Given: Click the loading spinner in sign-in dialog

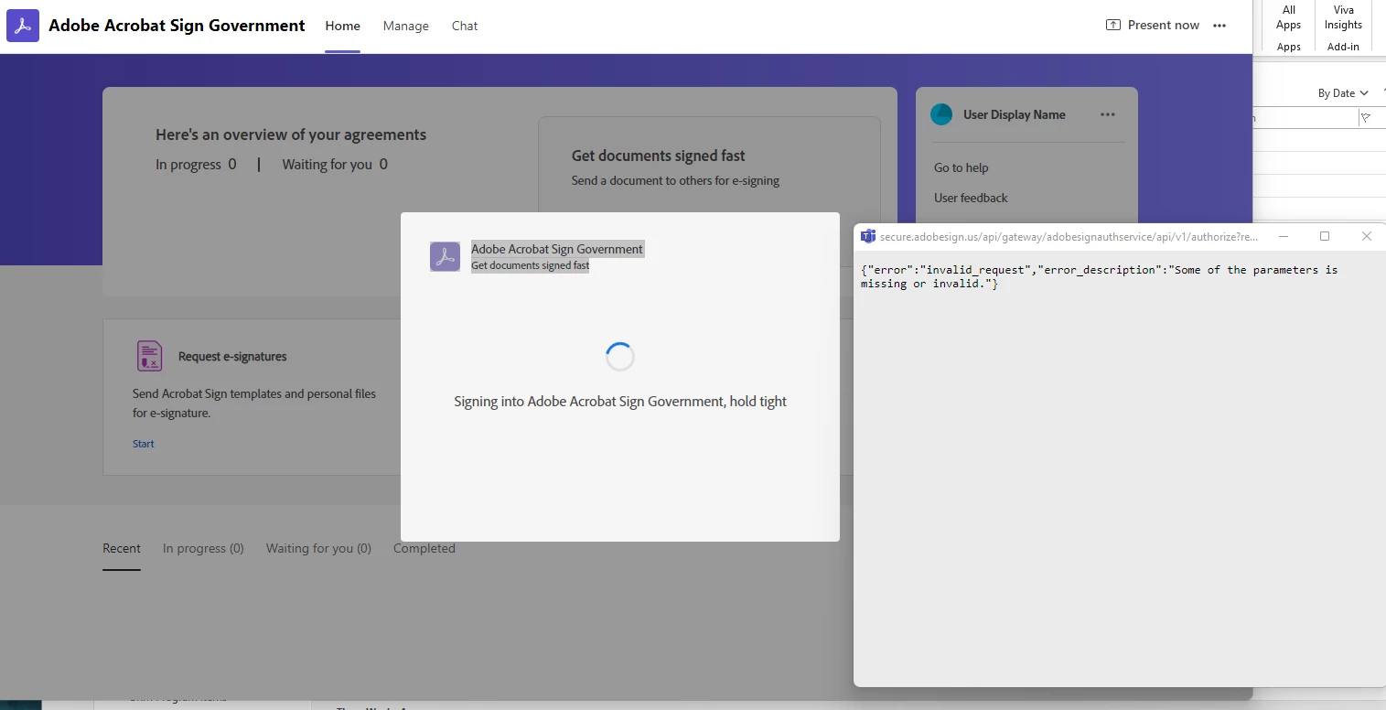Looking at the screenshot, I should [620, 357].
